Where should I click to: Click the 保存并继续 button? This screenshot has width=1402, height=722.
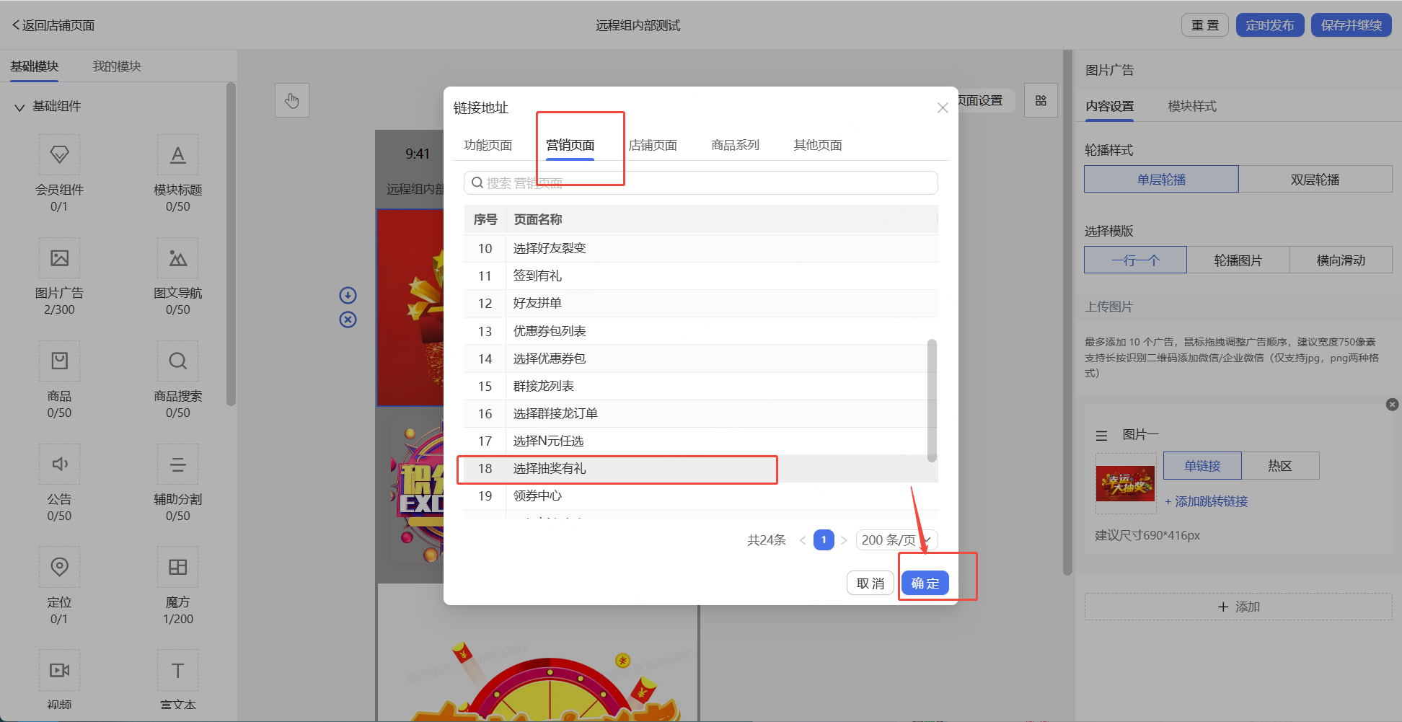pyautogui.click(x=1352, y=25)
